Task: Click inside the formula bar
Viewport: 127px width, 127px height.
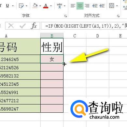Action: pos(84,26)
